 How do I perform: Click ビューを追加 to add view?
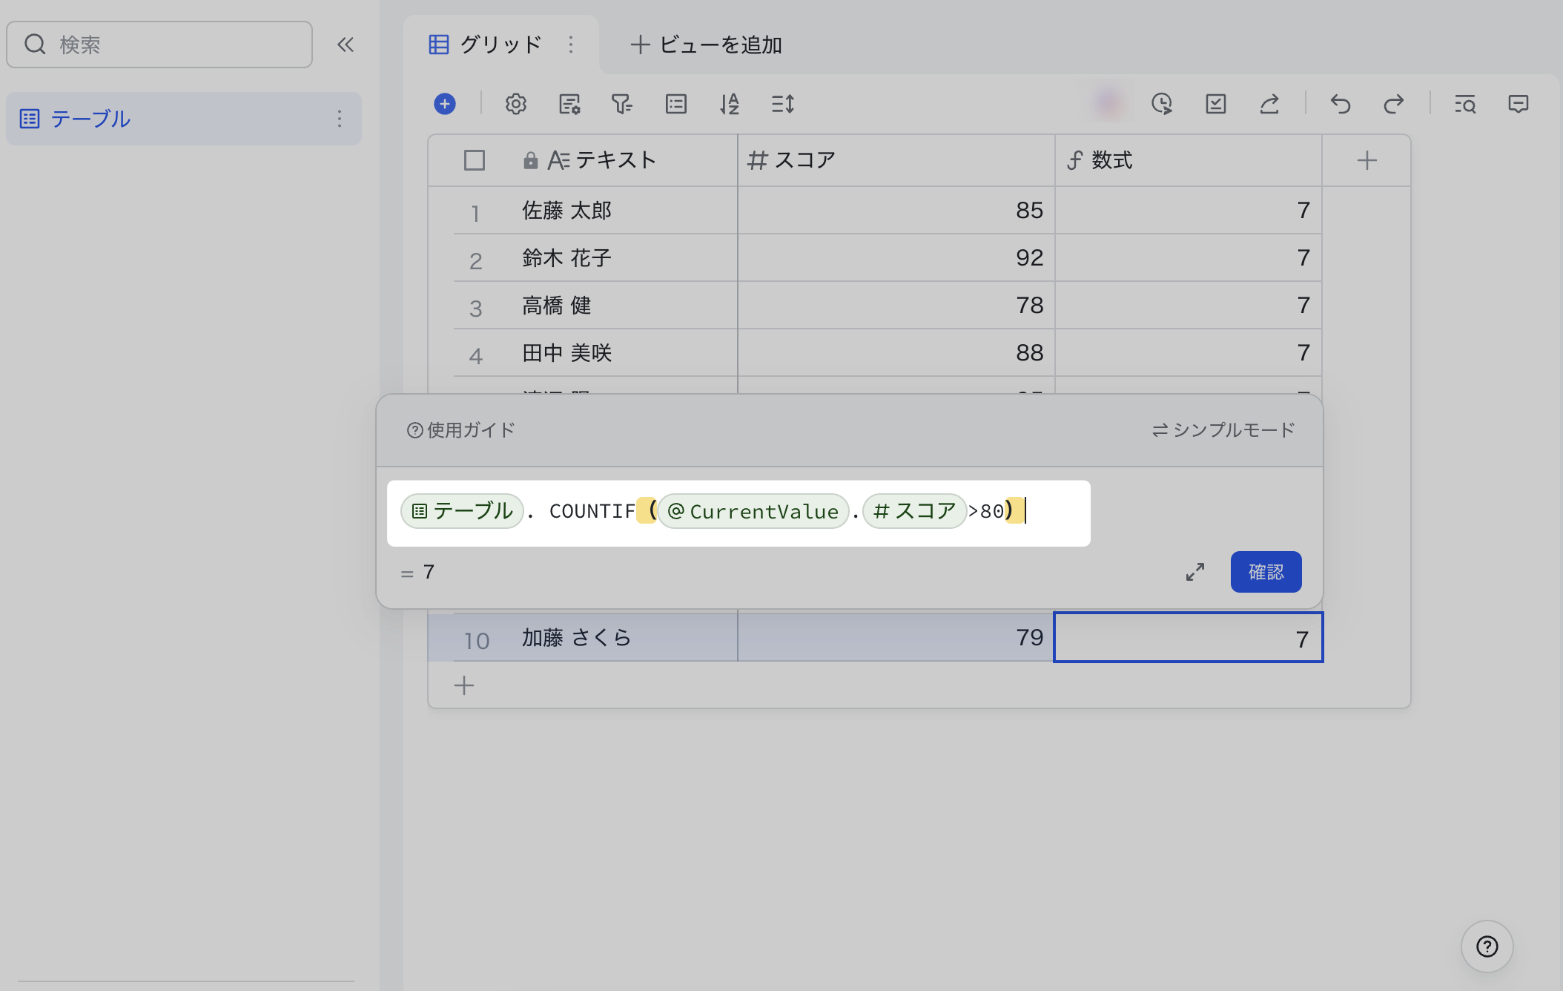[x=706, y=45]
